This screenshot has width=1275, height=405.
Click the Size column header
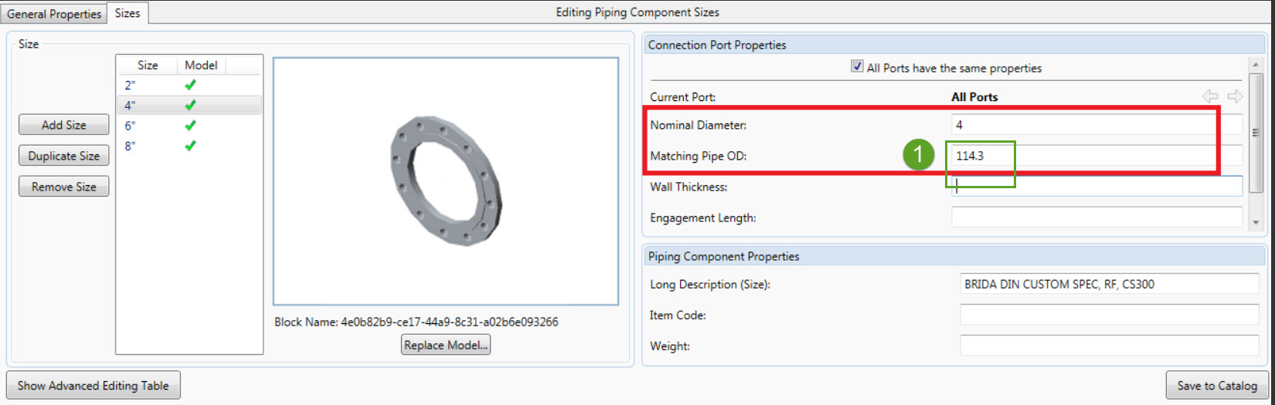tap(148, 66)
